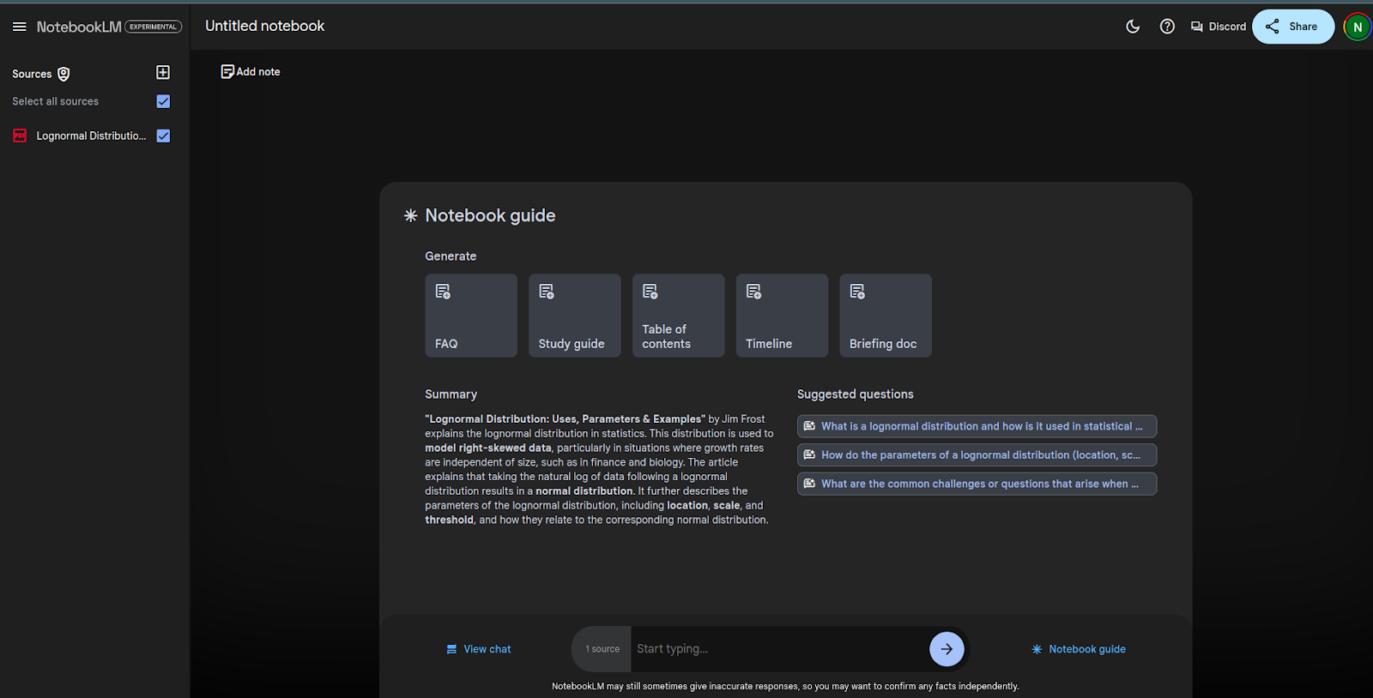Generate Table of contents
This screenshot has width=1373, height=698.
(679, 316)
